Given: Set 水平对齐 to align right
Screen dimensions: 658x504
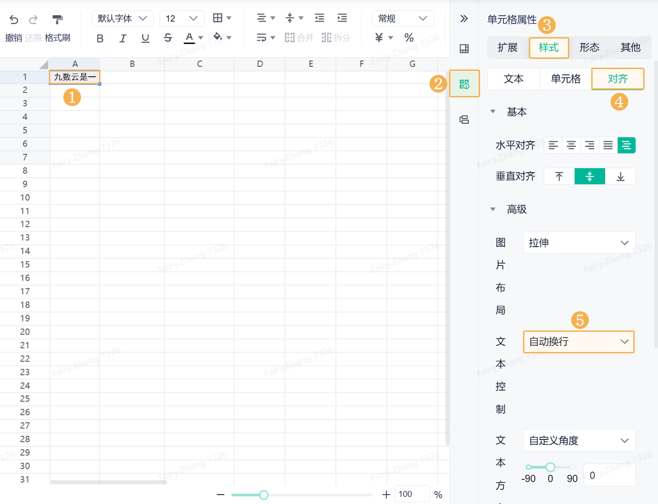Looking at the screenshot, I should (x=590, y=145).
